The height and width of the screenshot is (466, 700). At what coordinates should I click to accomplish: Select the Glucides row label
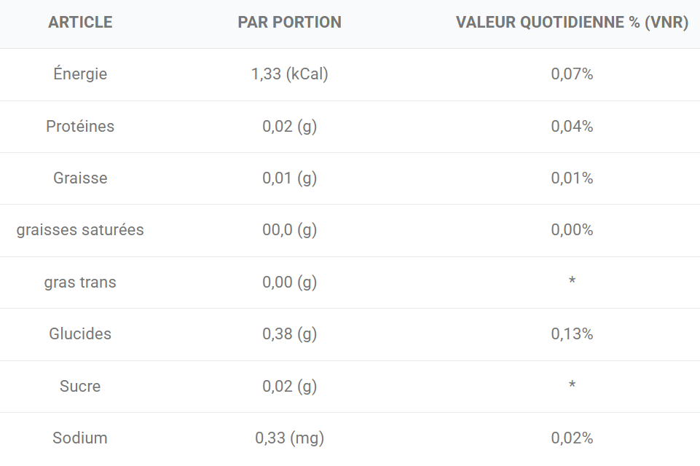coord(80,334)
